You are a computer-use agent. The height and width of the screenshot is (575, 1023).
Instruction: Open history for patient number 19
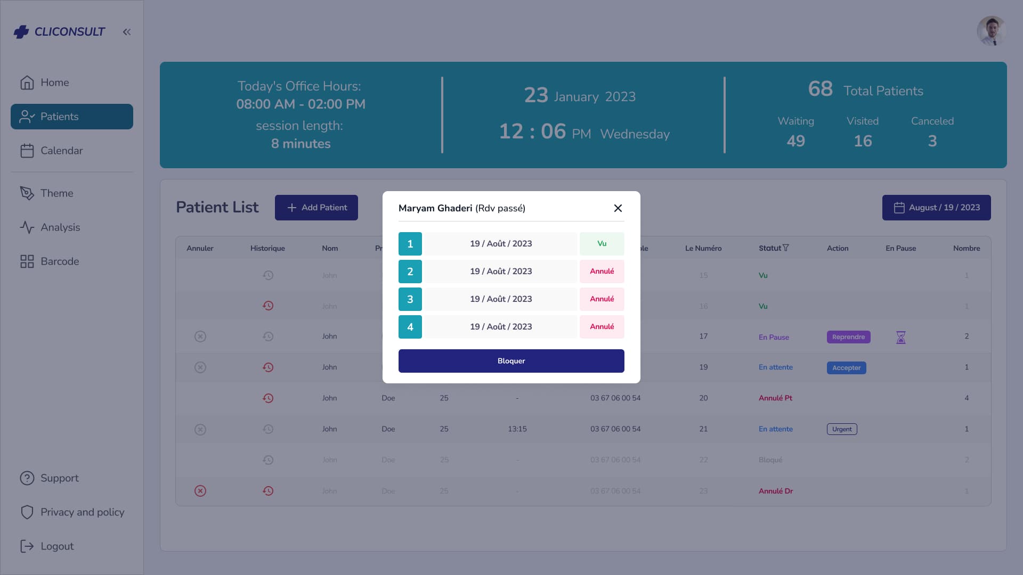point(268,367)
